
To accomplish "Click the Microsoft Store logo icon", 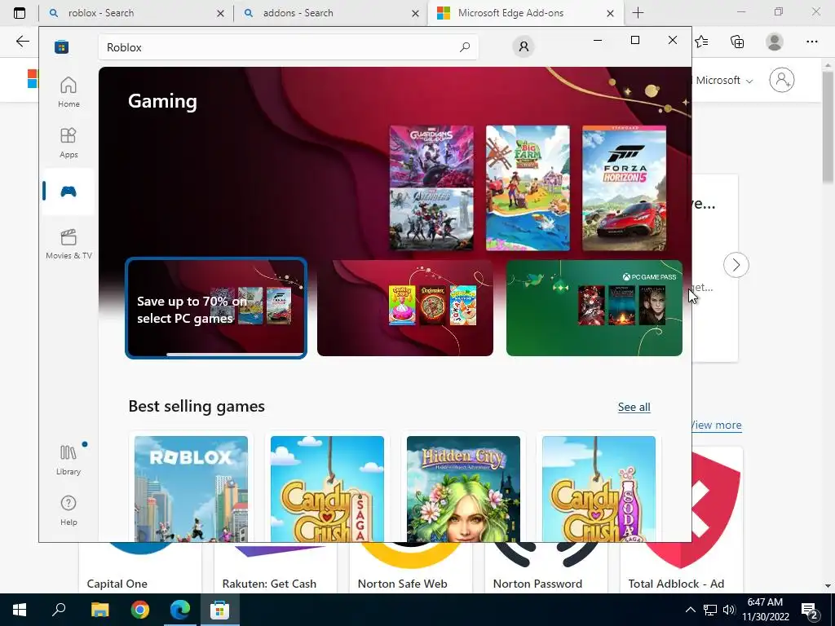I will 61,46.
